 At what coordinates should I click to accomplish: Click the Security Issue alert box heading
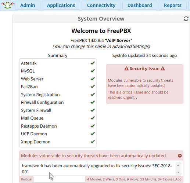pos(144,69)
